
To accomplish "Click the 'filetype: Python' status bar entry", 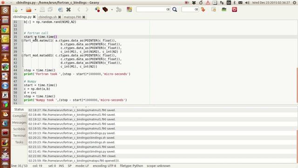I will (131, 166).
